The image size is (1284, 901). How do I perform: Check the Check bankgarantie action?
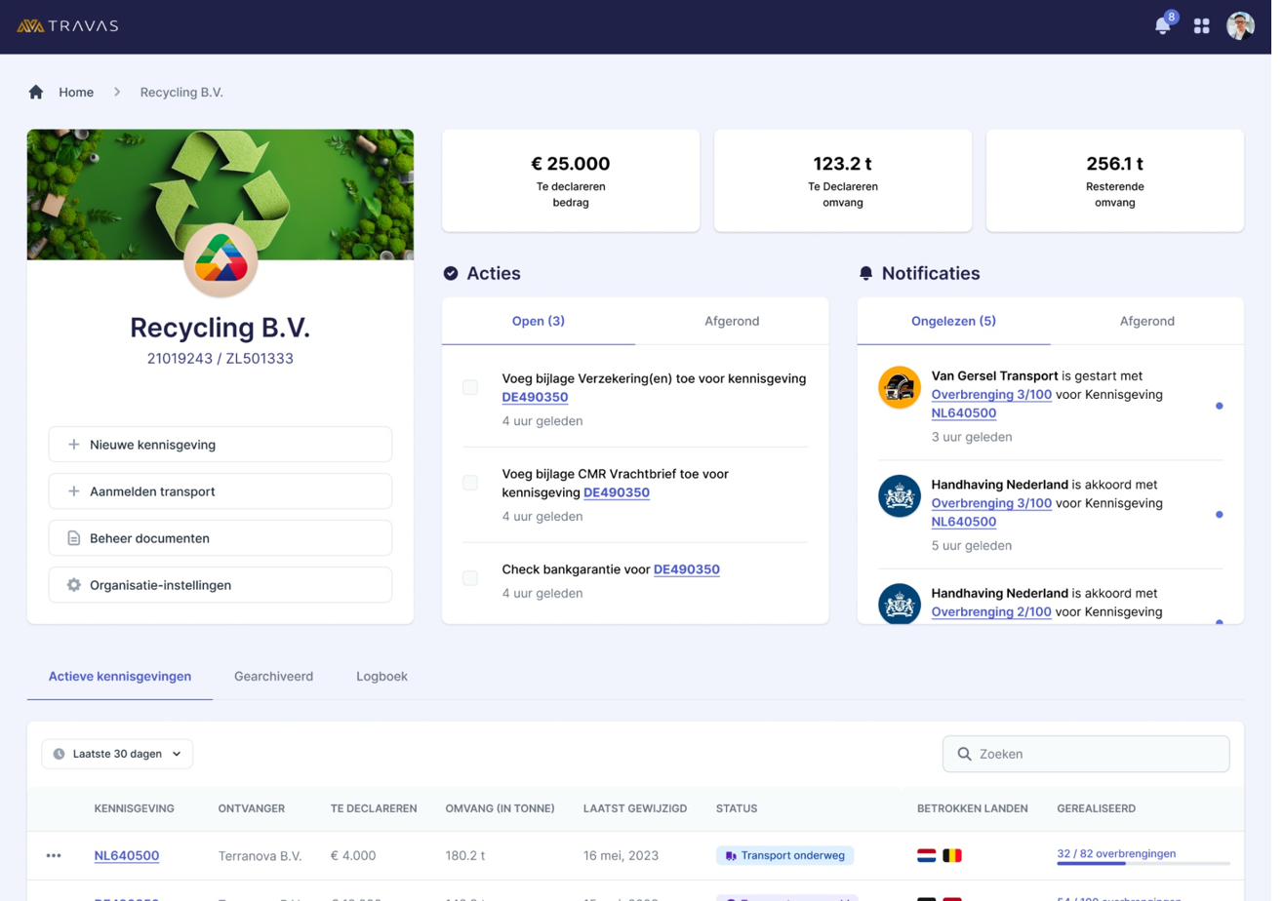click(x=475, y=583)
